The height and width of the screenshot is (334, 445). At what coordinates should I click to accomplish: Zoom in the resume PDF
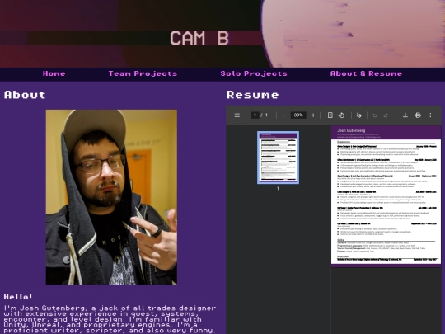313,115
